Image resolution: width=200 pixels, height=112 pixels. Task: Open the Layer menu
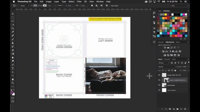pyautogui.click(x=56, y=2)
